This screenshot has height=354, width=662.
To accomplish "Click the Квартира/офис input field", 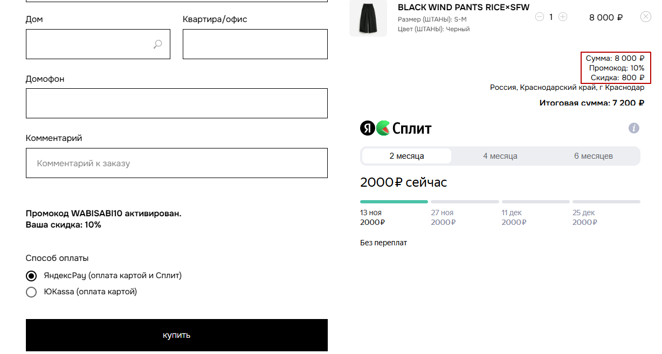I will tap(255, 44).
